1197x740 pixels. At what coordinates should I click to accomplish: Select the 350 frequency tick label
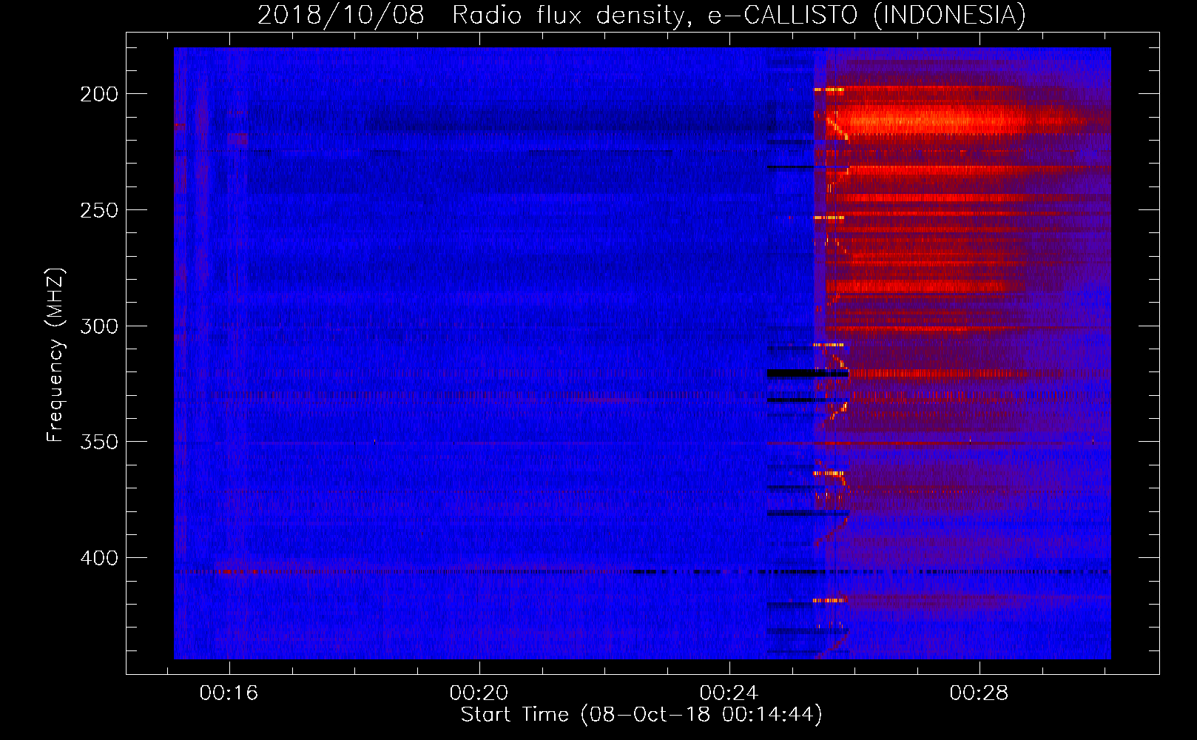[99, 442]
